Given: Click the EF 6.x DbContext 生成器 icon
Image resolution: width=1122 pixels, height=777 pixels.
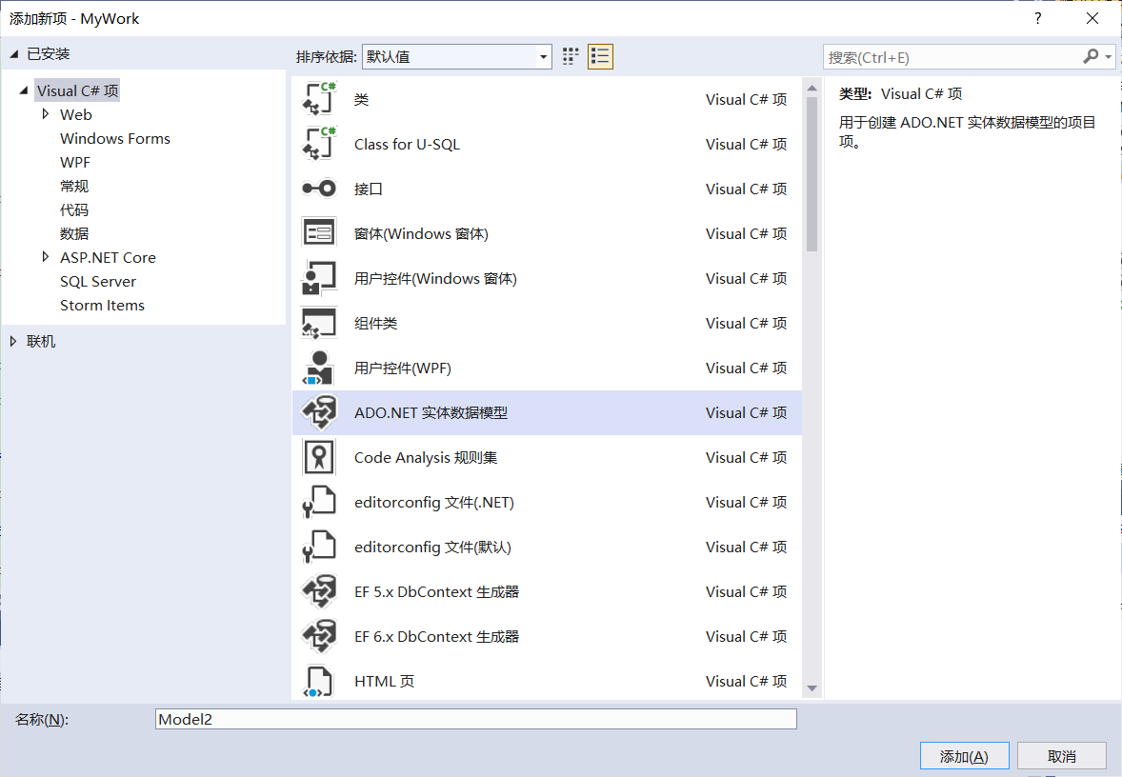Looking at the screenshot, I should pos(318,635).
